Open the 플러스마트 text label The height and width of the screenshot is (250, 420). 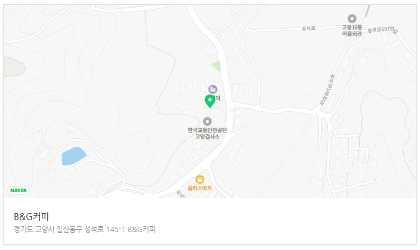click(200, 188)
